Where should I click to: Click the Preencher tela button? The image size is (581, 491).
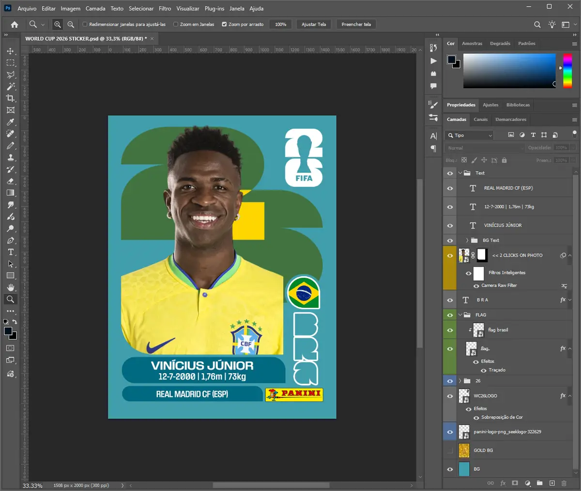[x=356, y=24]
